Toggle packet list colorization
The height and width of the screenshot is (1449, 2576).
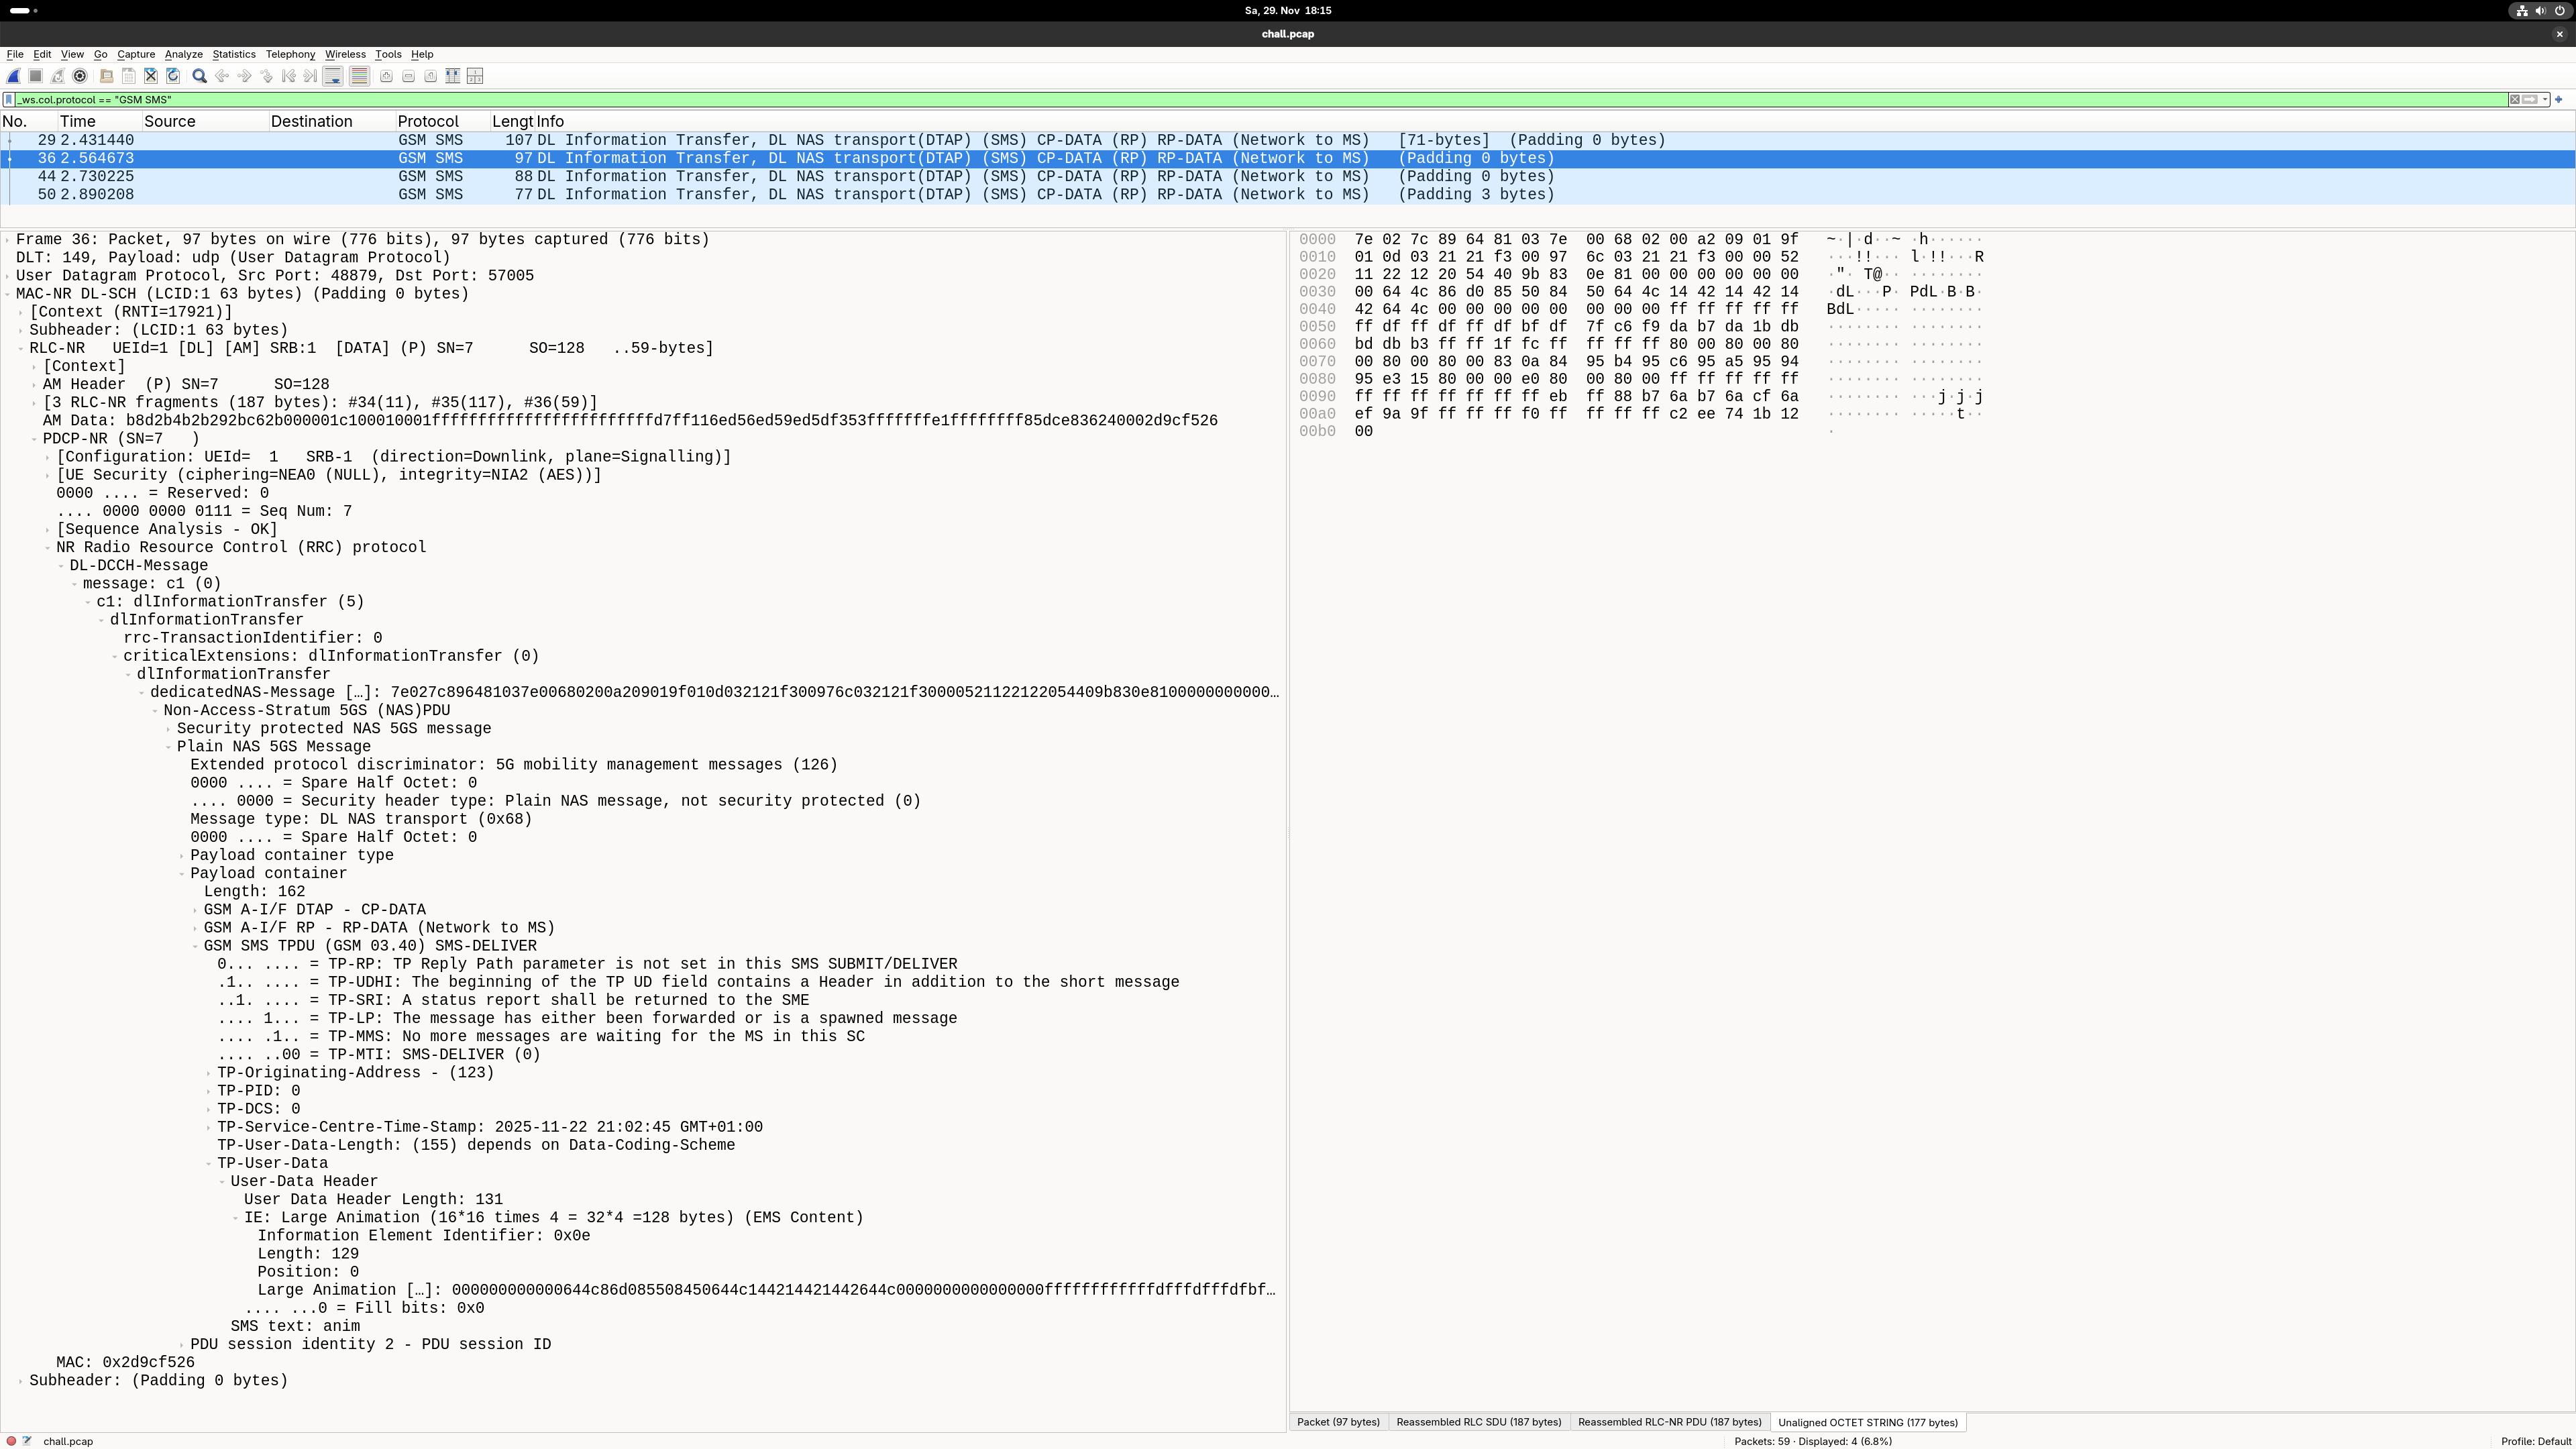pyautogui.click(x=360, y=76)
